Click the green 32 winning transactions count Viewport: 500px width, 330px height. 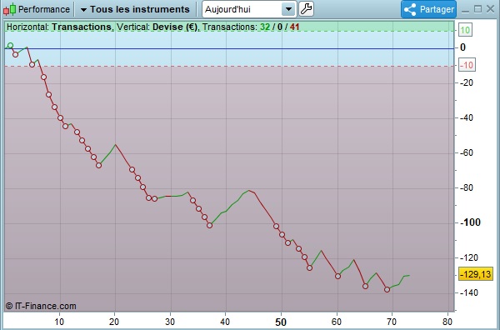coord(265,27)
